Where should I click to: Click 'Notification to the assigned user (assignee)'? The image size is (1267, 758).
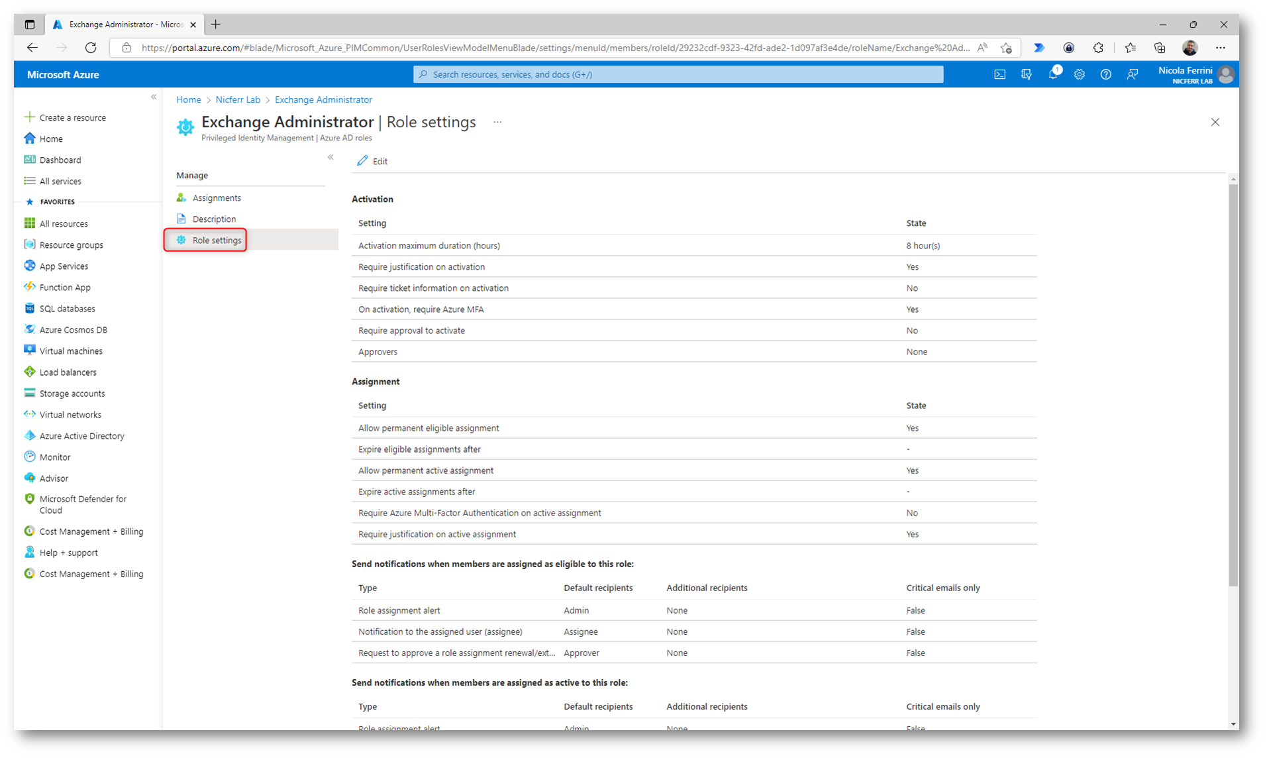[440, 631]
